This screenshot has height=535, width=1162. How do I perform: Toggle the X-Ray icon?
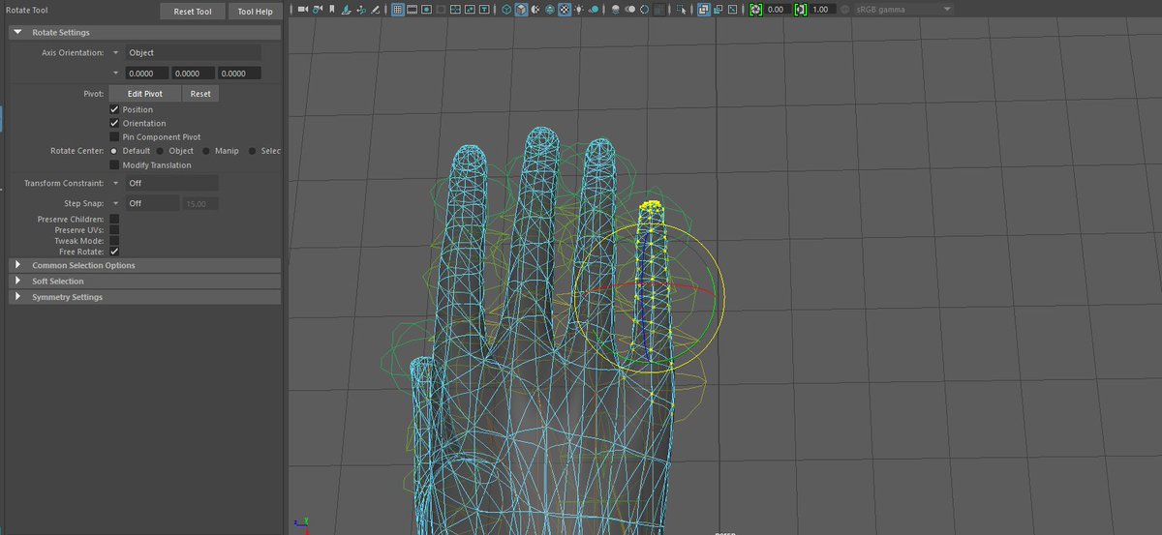pos(703,9)
